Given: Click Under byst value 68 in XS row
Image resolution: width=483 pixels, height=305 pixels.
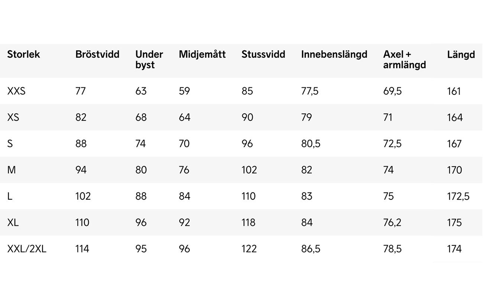Looking at the screenshot, I should coord(141,118).
